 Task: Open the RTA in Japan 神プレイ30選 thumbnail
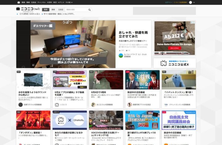point(142,120)
